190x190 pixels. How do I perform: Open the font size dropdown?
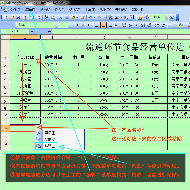(x=70, y=25)
